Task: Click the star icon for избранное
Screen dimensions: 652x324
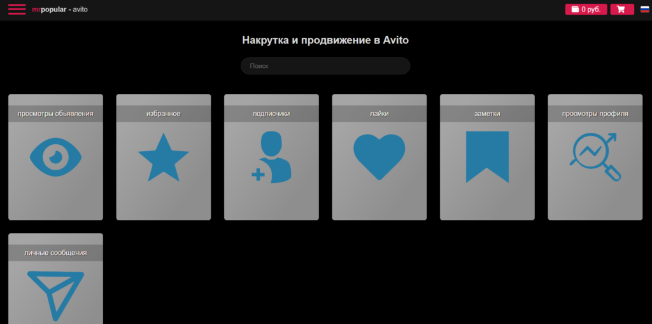Action: pos(164,157)
